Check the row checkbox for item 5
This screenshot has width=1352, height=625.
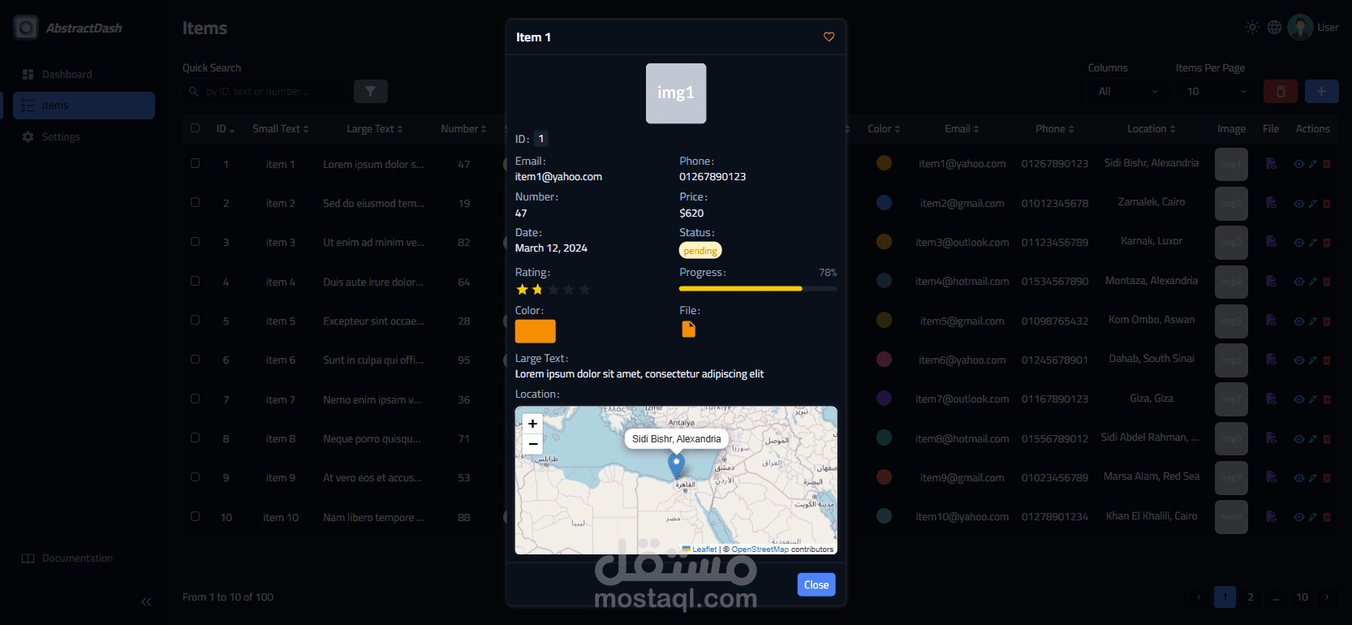[x=195, y=320]
